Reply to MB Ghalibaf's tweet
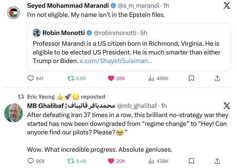This screenshot has height=168, width=236. [x=31, y=161]
